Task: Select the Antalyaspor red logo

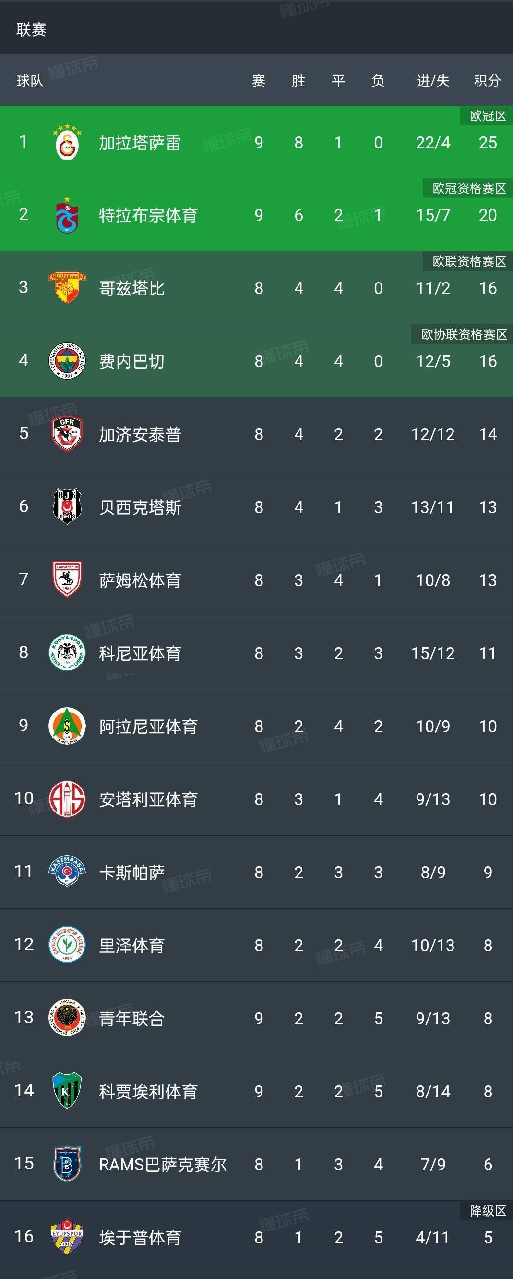Action: 67,799
